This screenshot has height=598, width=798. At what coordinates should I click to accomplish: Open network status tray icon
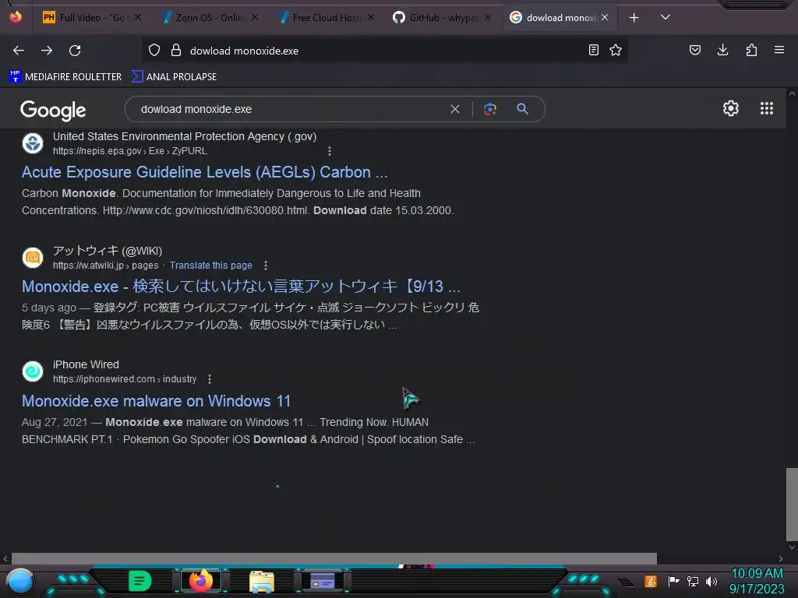click(x=693, y=581)
